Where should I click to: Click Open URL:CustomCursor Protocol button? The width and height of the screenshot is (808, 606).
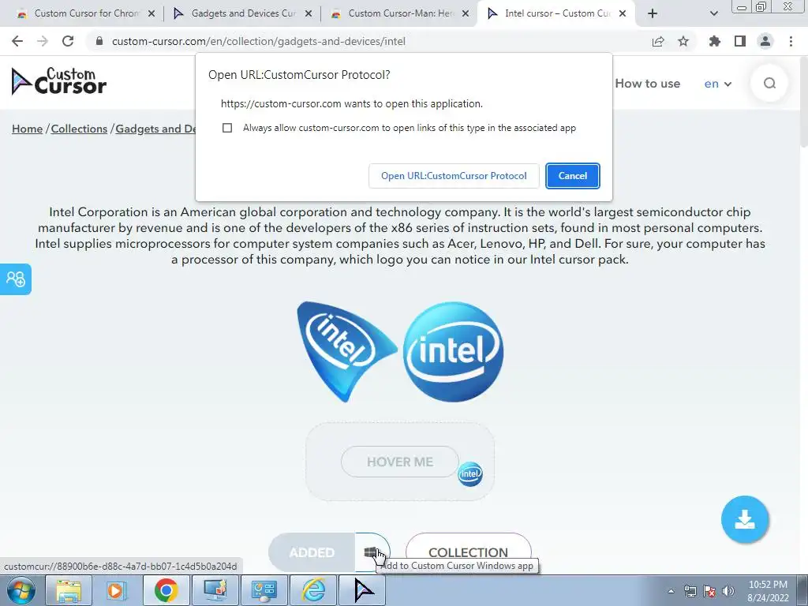coord(454,176)
